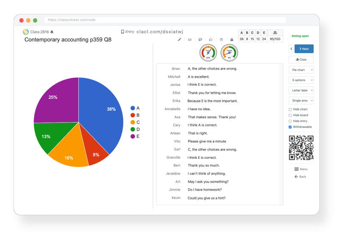Enable the Hide chart checkbox
This screenshot has height=237, width=339.
(x=290, y=109)
